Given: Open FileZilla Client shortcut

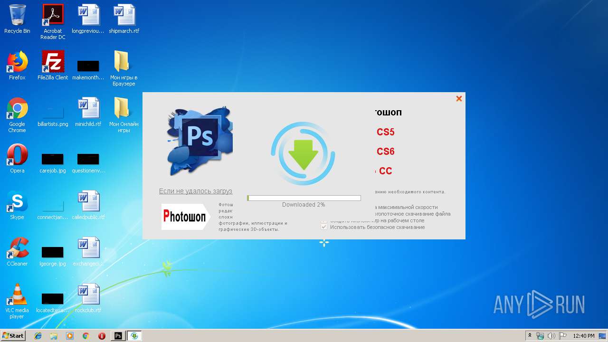Looking at the screenshot, I should click(53, 66).
